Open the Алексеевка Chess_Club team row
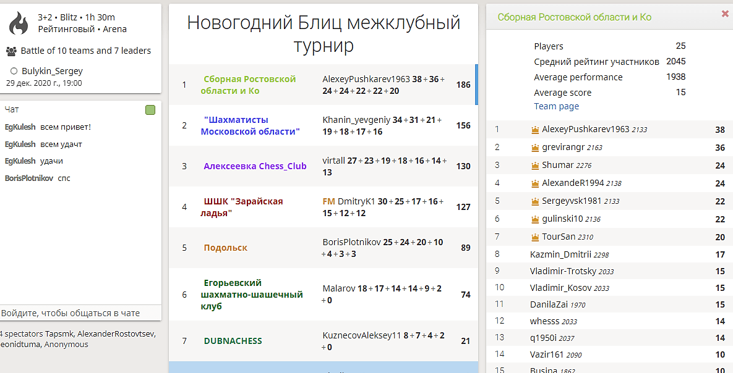733x373 pixels. click(x=255, y=166)
